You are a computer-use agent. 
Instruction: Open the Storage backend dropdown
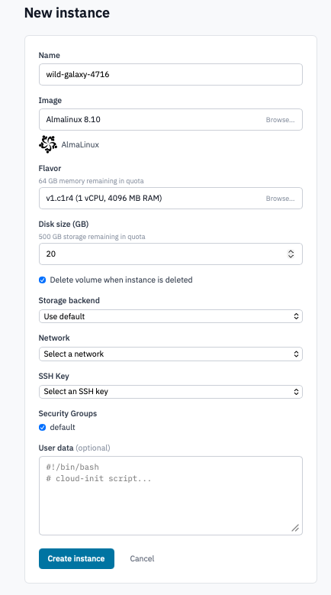[170, 316]
